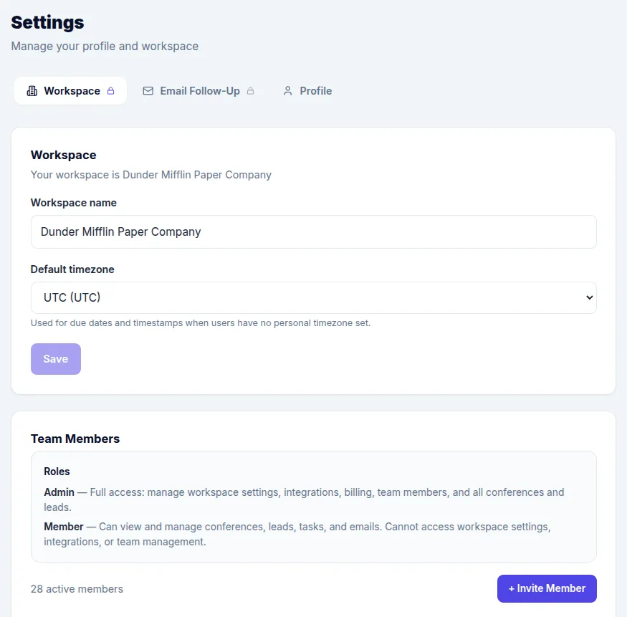627x617 pixels.
Task: Click the lock icon beside Email Follow-Up
Action: point(251,91)
